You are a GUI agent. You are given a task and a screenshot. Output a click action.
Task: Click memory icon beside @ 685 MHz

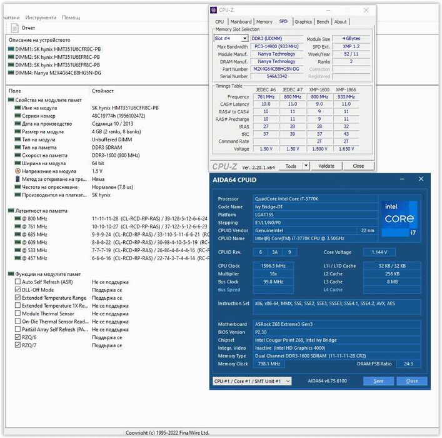click(18, 234)
